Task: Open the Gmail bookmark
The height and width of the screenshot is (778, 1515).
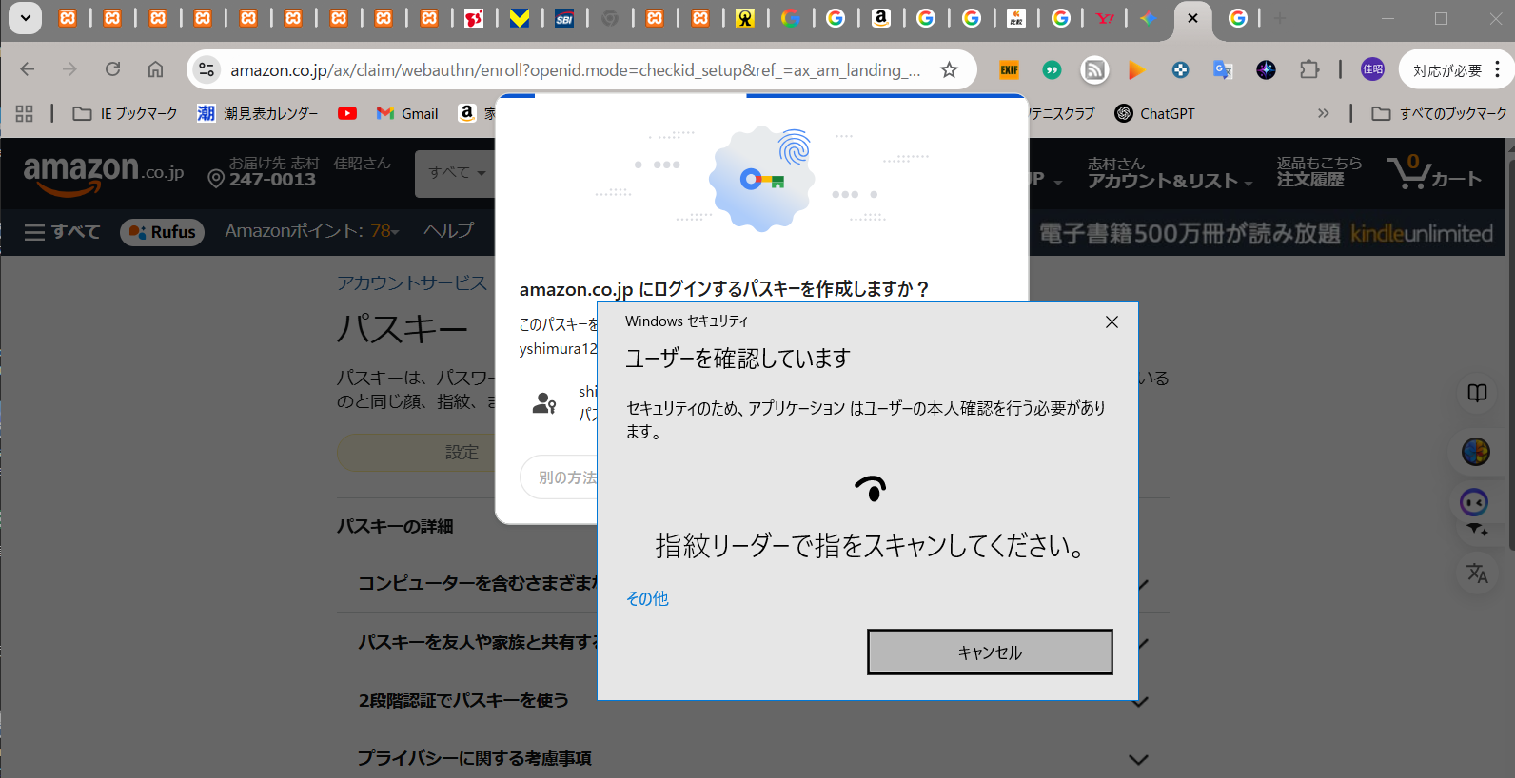Action: pos(407,113)
